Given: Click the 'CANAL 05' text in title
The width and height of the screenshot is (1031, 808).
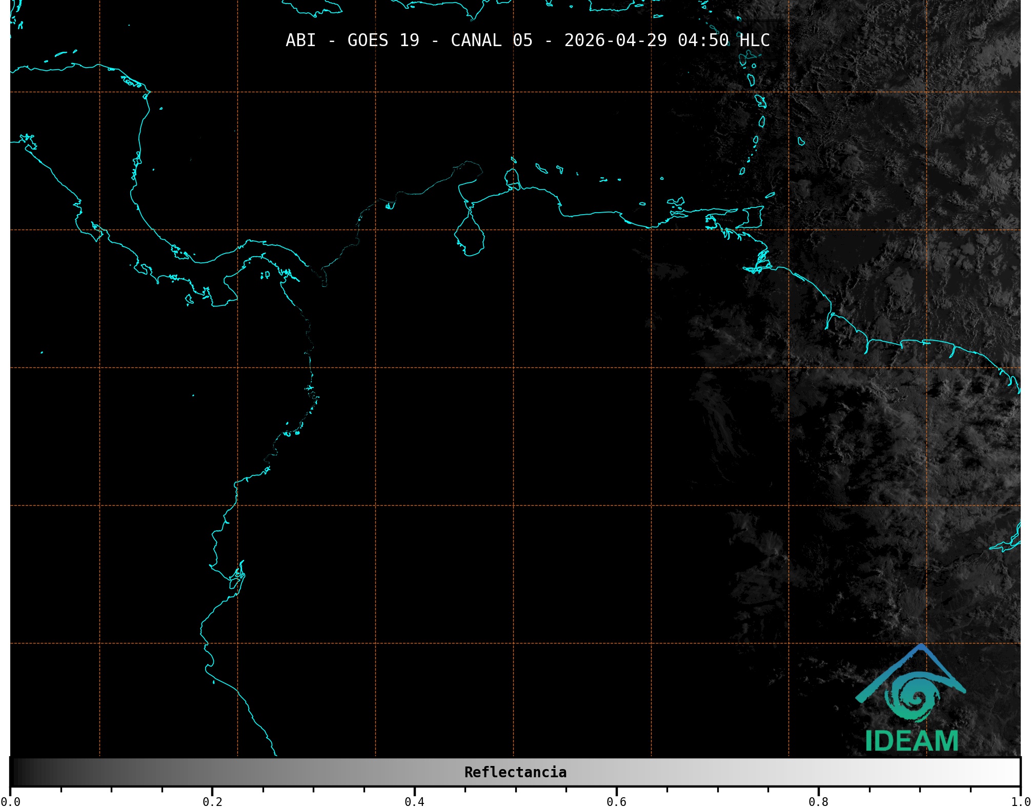Looking at the screenshot, I should click(491, 40).
